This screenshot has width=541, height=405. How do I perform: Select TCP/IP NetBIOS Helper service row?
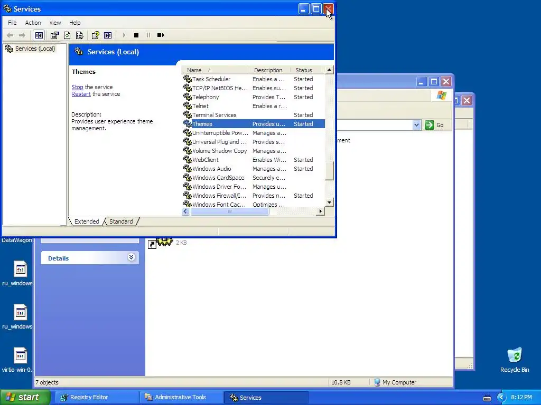[254, 88]
